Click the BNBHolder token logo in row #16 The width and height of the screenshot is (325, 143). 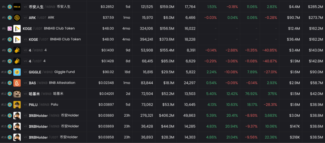click(17, 137)
